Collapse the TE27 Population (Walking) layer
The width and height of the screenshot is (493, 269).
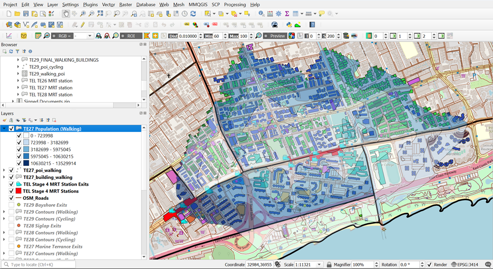(x=5, y=129)
